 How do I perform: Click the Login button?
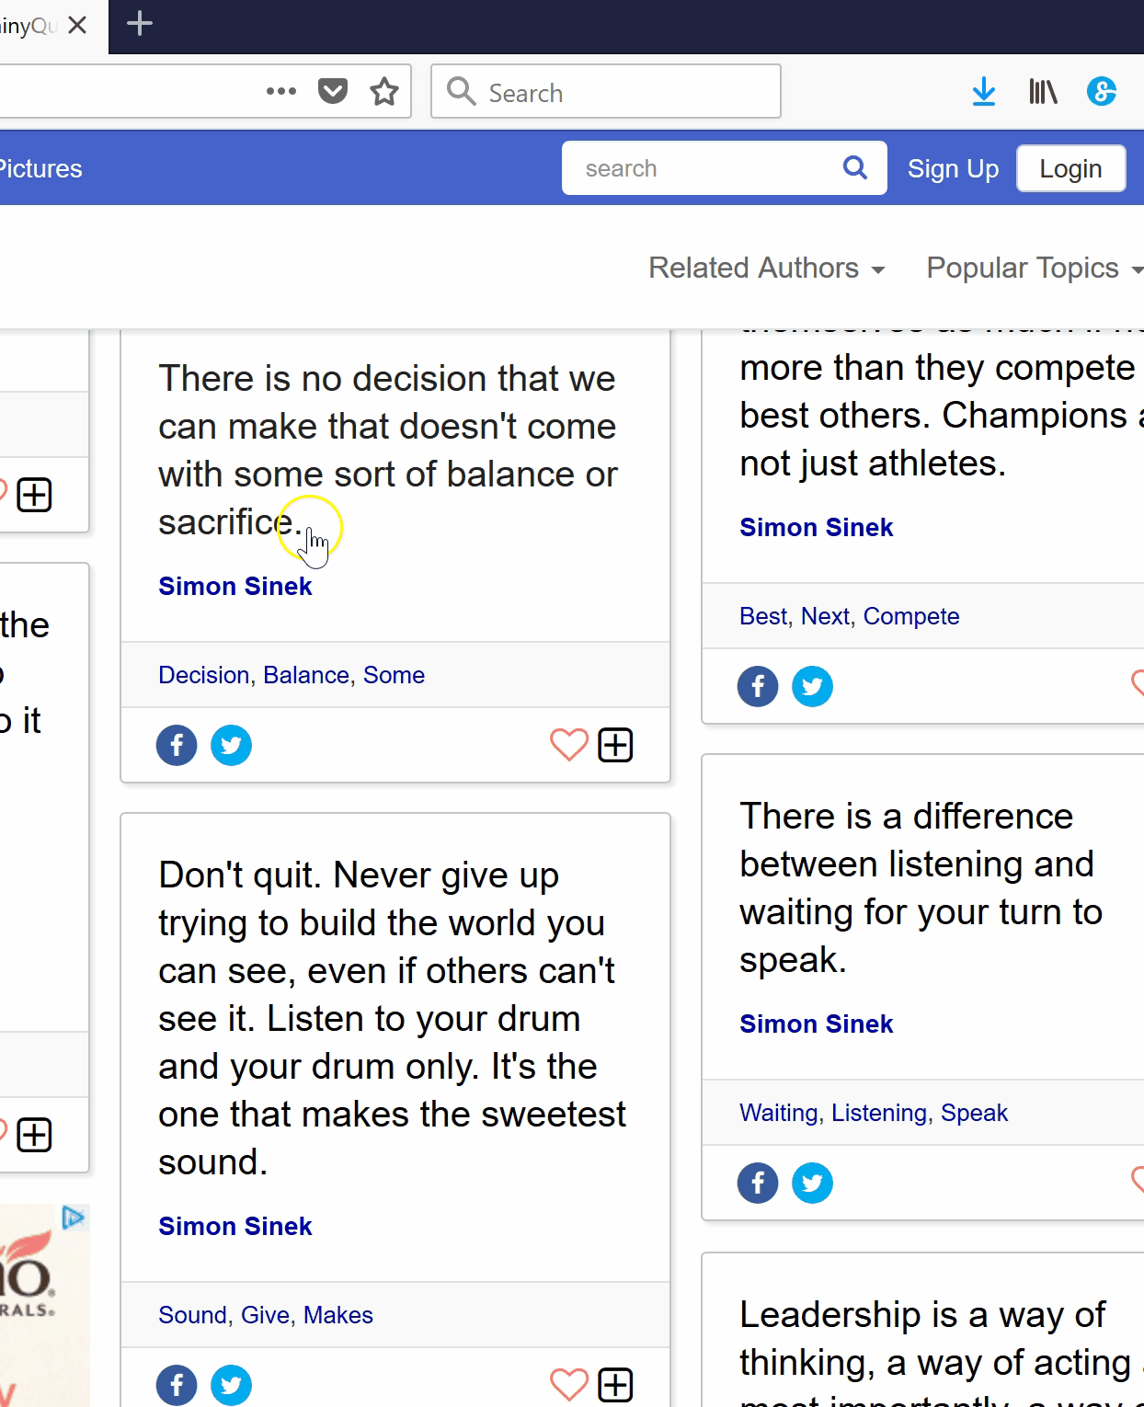(1070, 169)
